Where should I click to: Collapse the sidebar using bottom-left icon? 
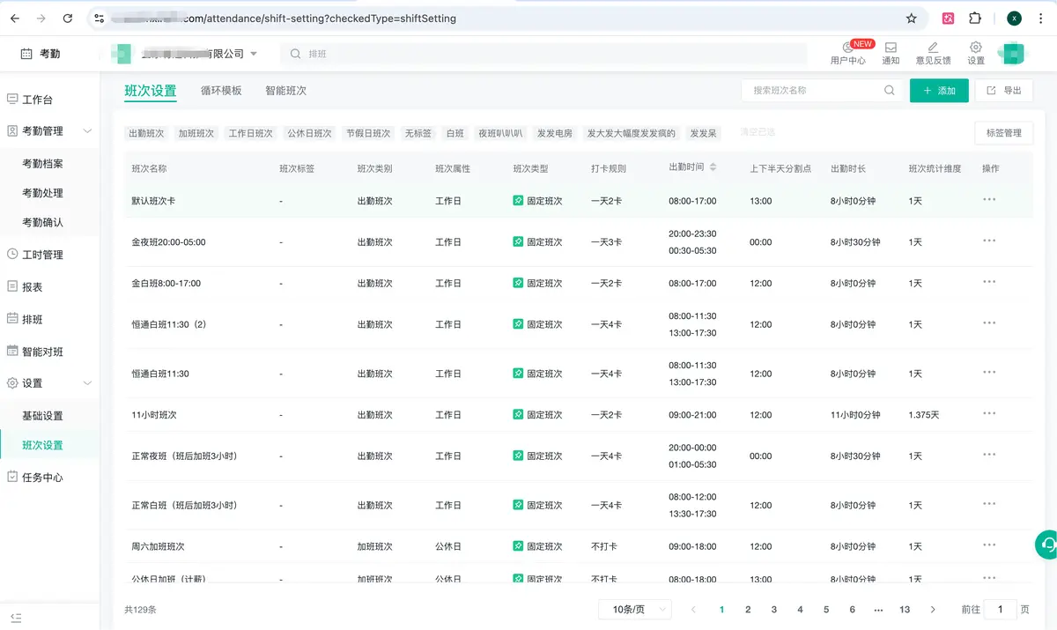[x=16, y=617]
